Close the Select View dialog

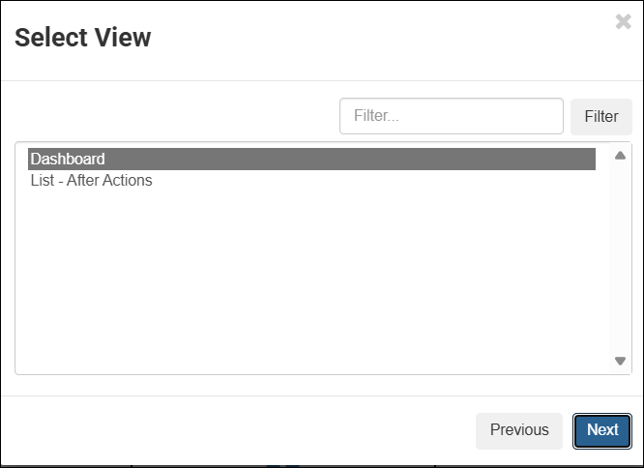click(623, 22)
